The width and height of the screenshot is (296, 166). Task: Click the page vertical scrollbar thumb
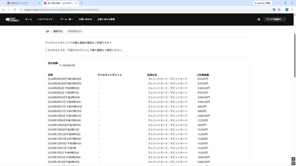tap(295, 55)
